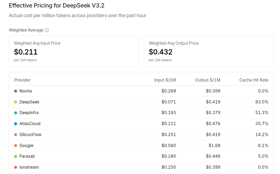280x174 pixels.
Task: Click the $0.211 weighted input price
Action: pos(26,52)
